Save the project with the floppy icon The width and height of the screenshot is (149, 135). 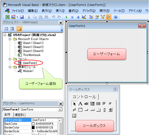[22, 17]
